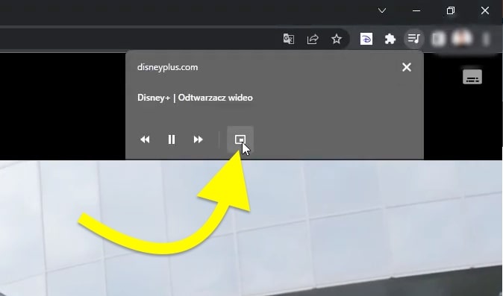
Task: Open the Extensions puzzle icon
Action: (x=390, y=39)
